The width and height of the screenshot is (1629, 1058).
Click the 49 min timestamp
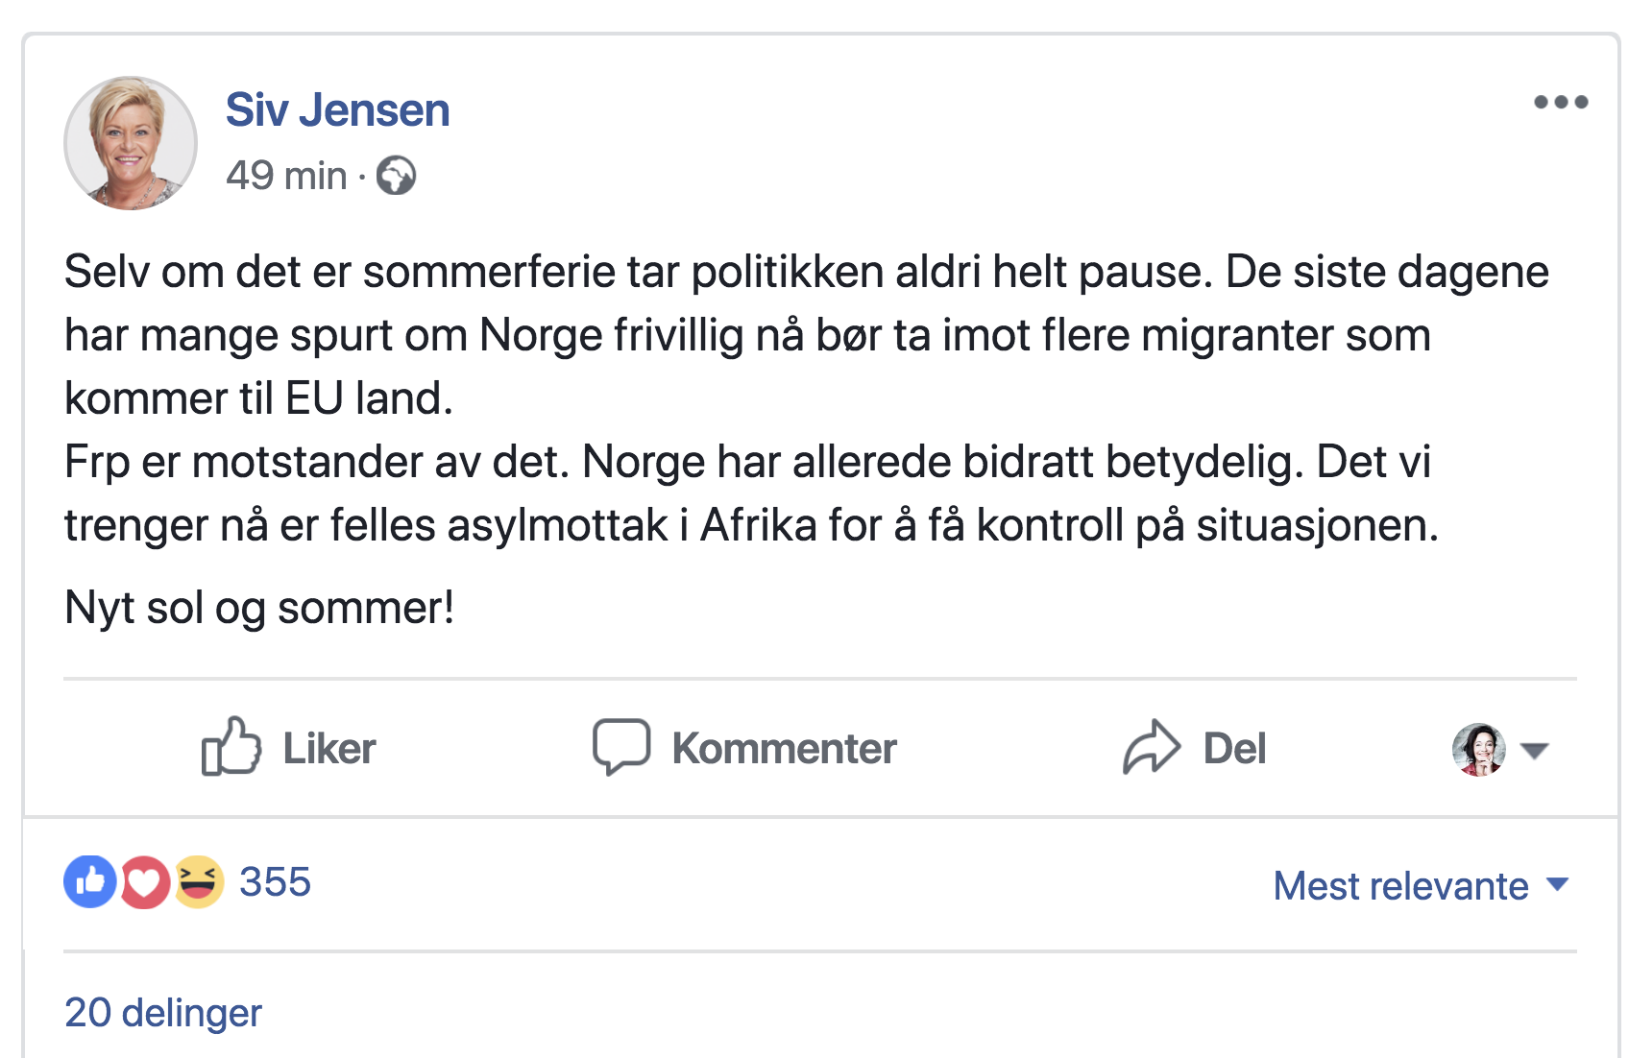click(x=286, y=176)
